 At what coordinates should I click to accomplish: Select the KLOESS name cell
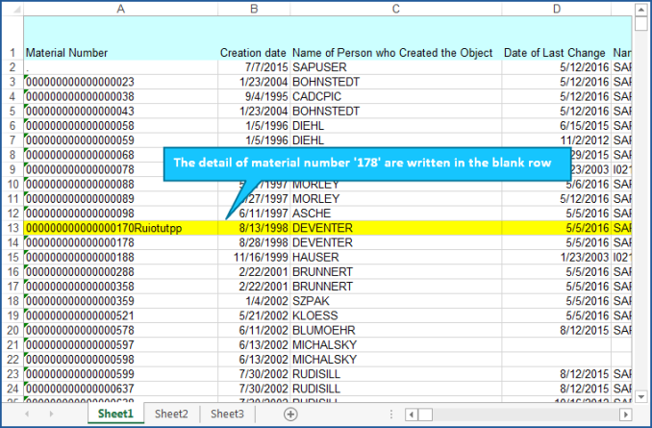[x=396, y=315]
